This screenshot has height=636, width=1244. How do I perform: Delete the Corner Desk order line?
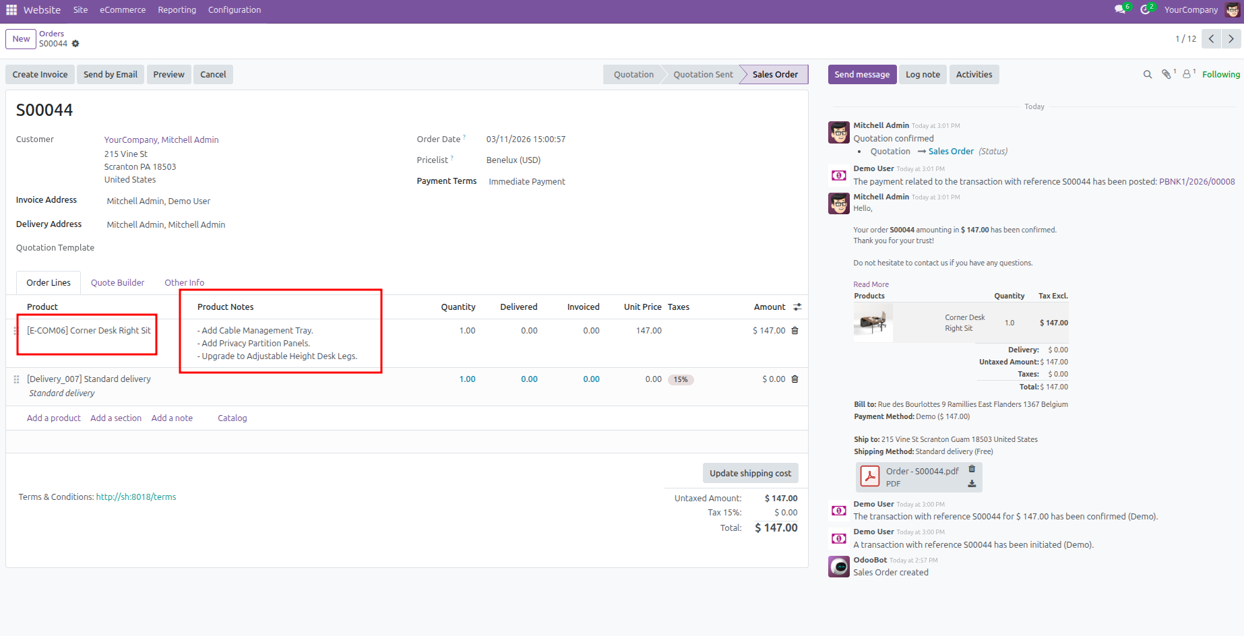(x=795, y=331)
